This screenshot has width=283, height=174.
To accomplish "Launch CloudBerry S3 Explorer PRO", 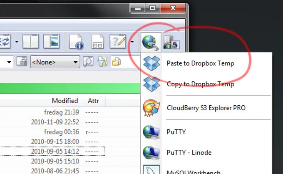I will (206, 108).
